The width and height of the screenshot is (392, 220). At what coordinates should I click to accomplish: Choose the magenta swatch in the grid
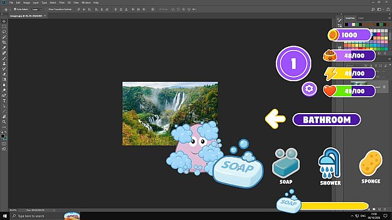pos(379,34)
